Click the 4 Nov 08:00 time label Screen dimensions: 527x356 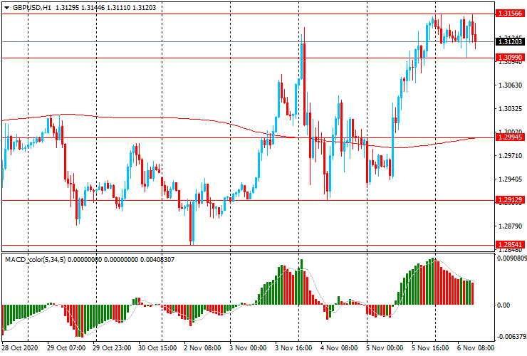[x=340, y=347]
